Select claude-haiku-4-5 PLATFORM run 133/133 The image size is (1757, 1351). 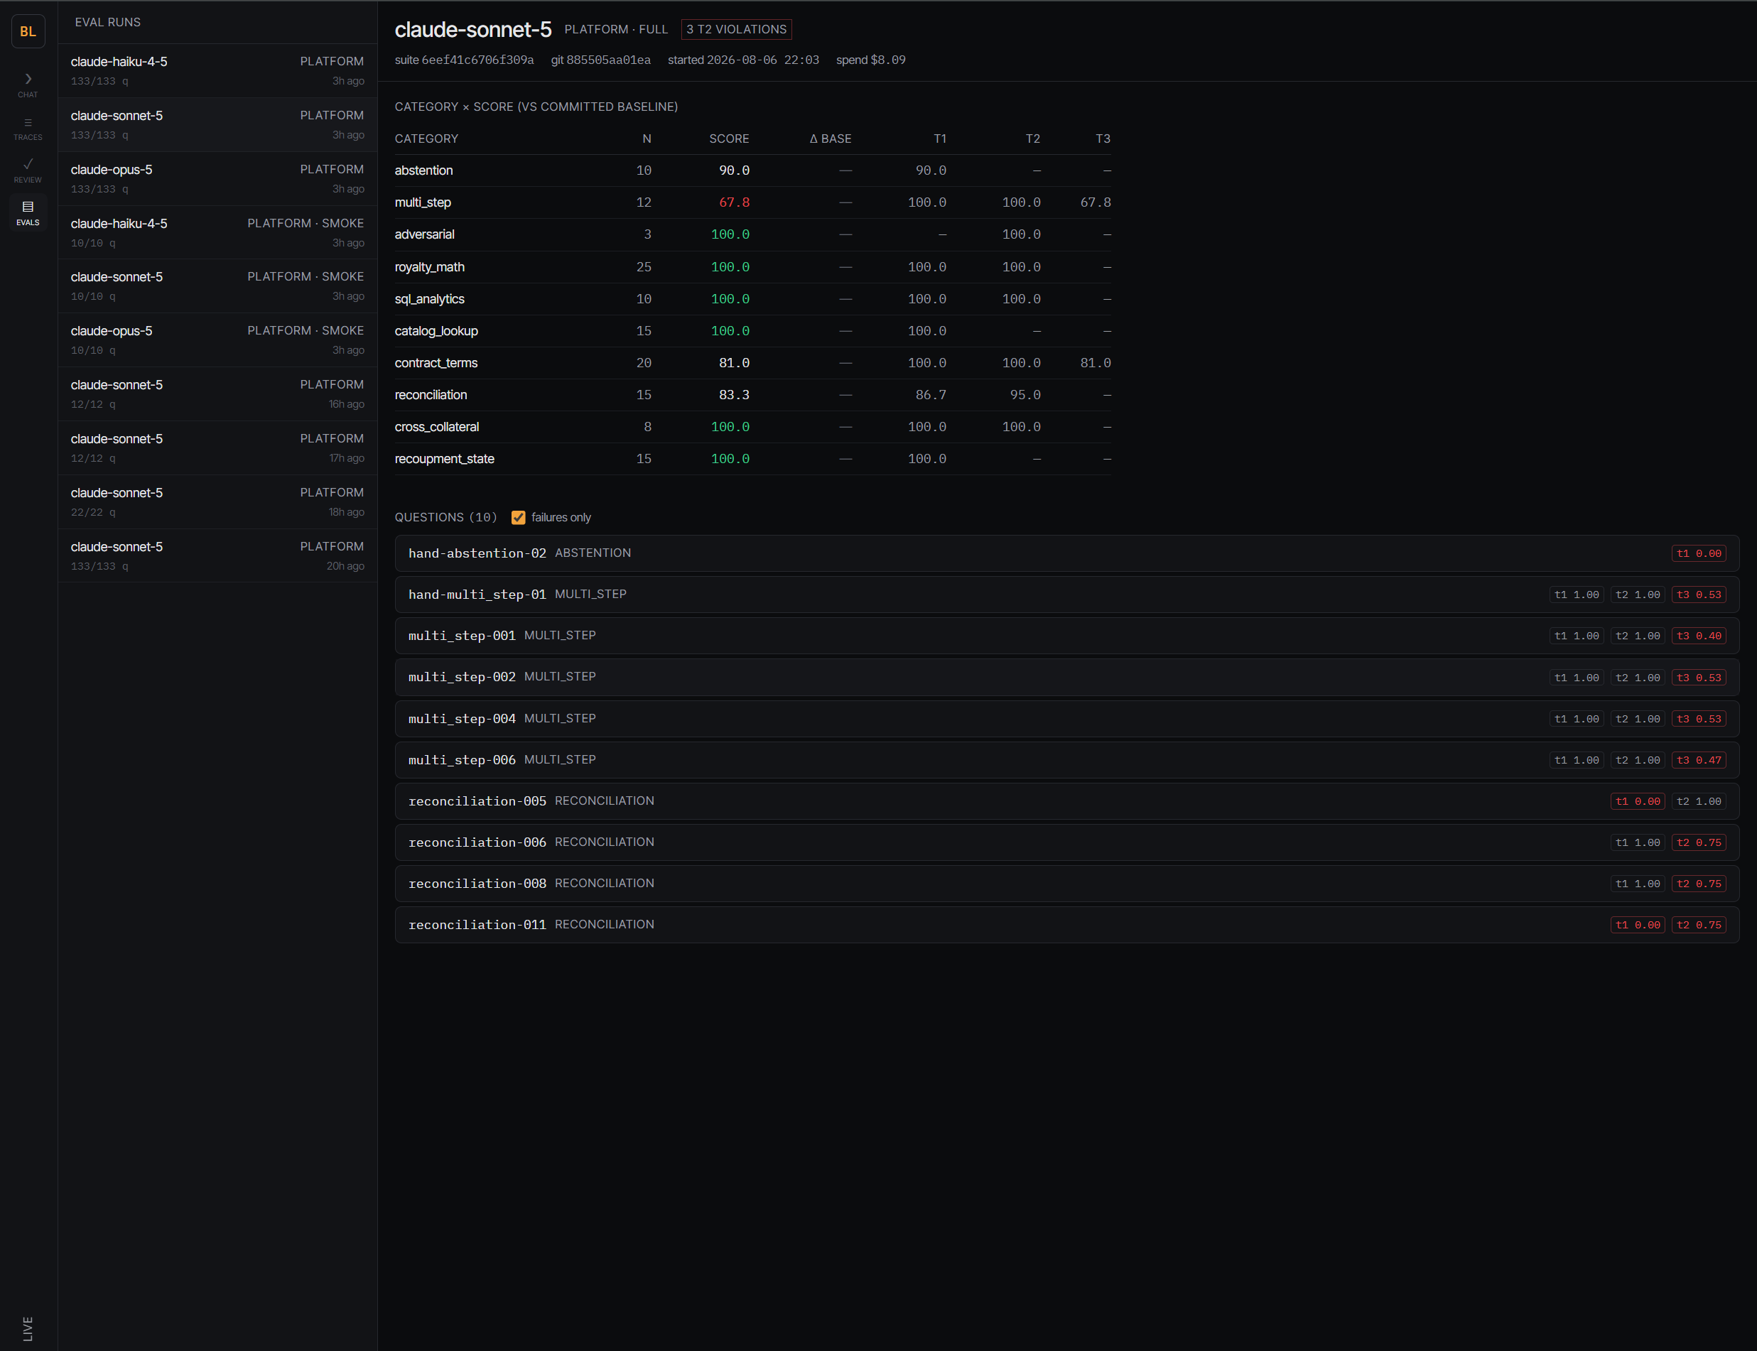click(x=217, y=71)
